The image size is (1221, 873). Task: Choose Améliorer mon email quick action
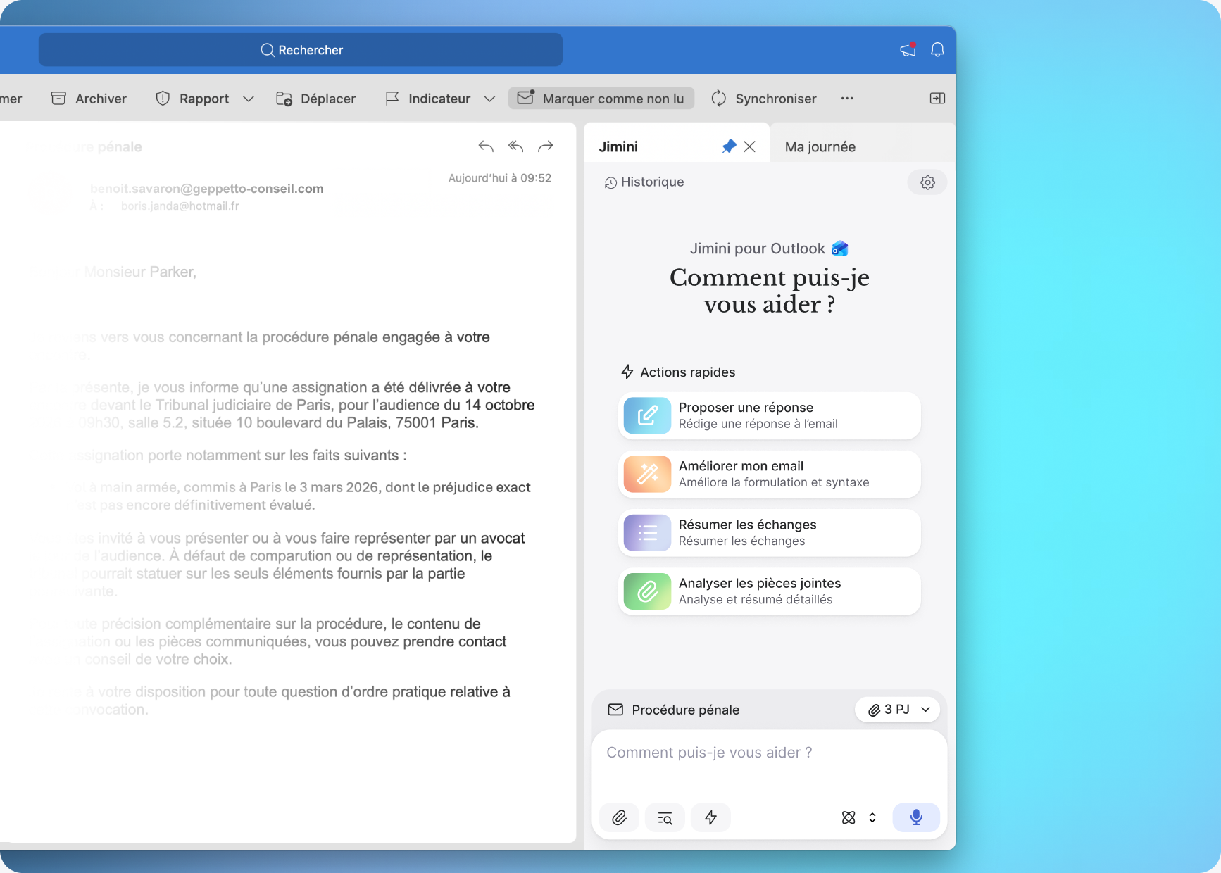770,475
